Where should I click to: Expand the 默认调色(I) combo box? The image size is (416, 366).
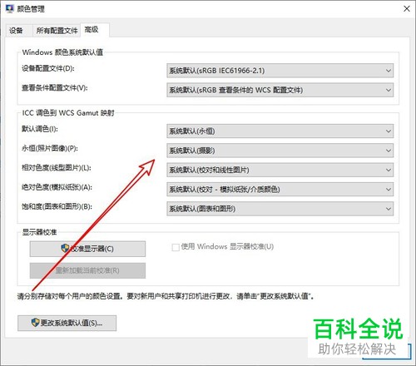pyautogui.click(x=280, y=131)
